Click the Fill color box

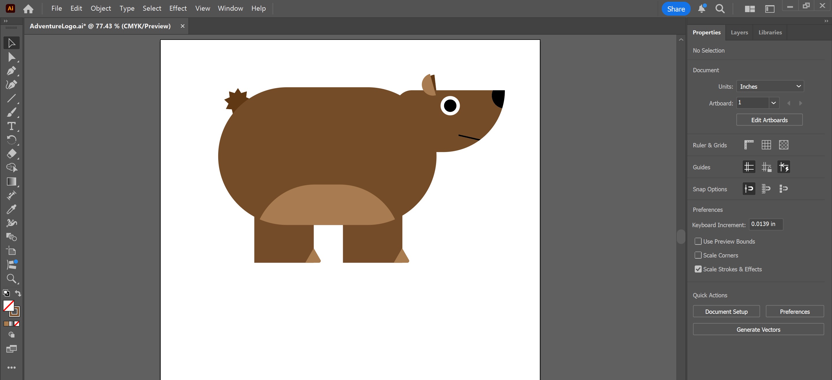coord(8,306)
